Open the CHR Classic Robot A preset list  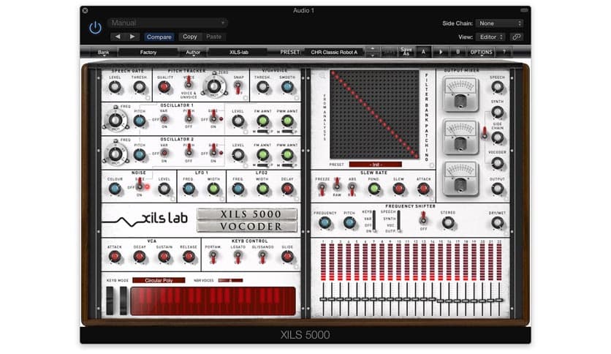click(334, 52)
